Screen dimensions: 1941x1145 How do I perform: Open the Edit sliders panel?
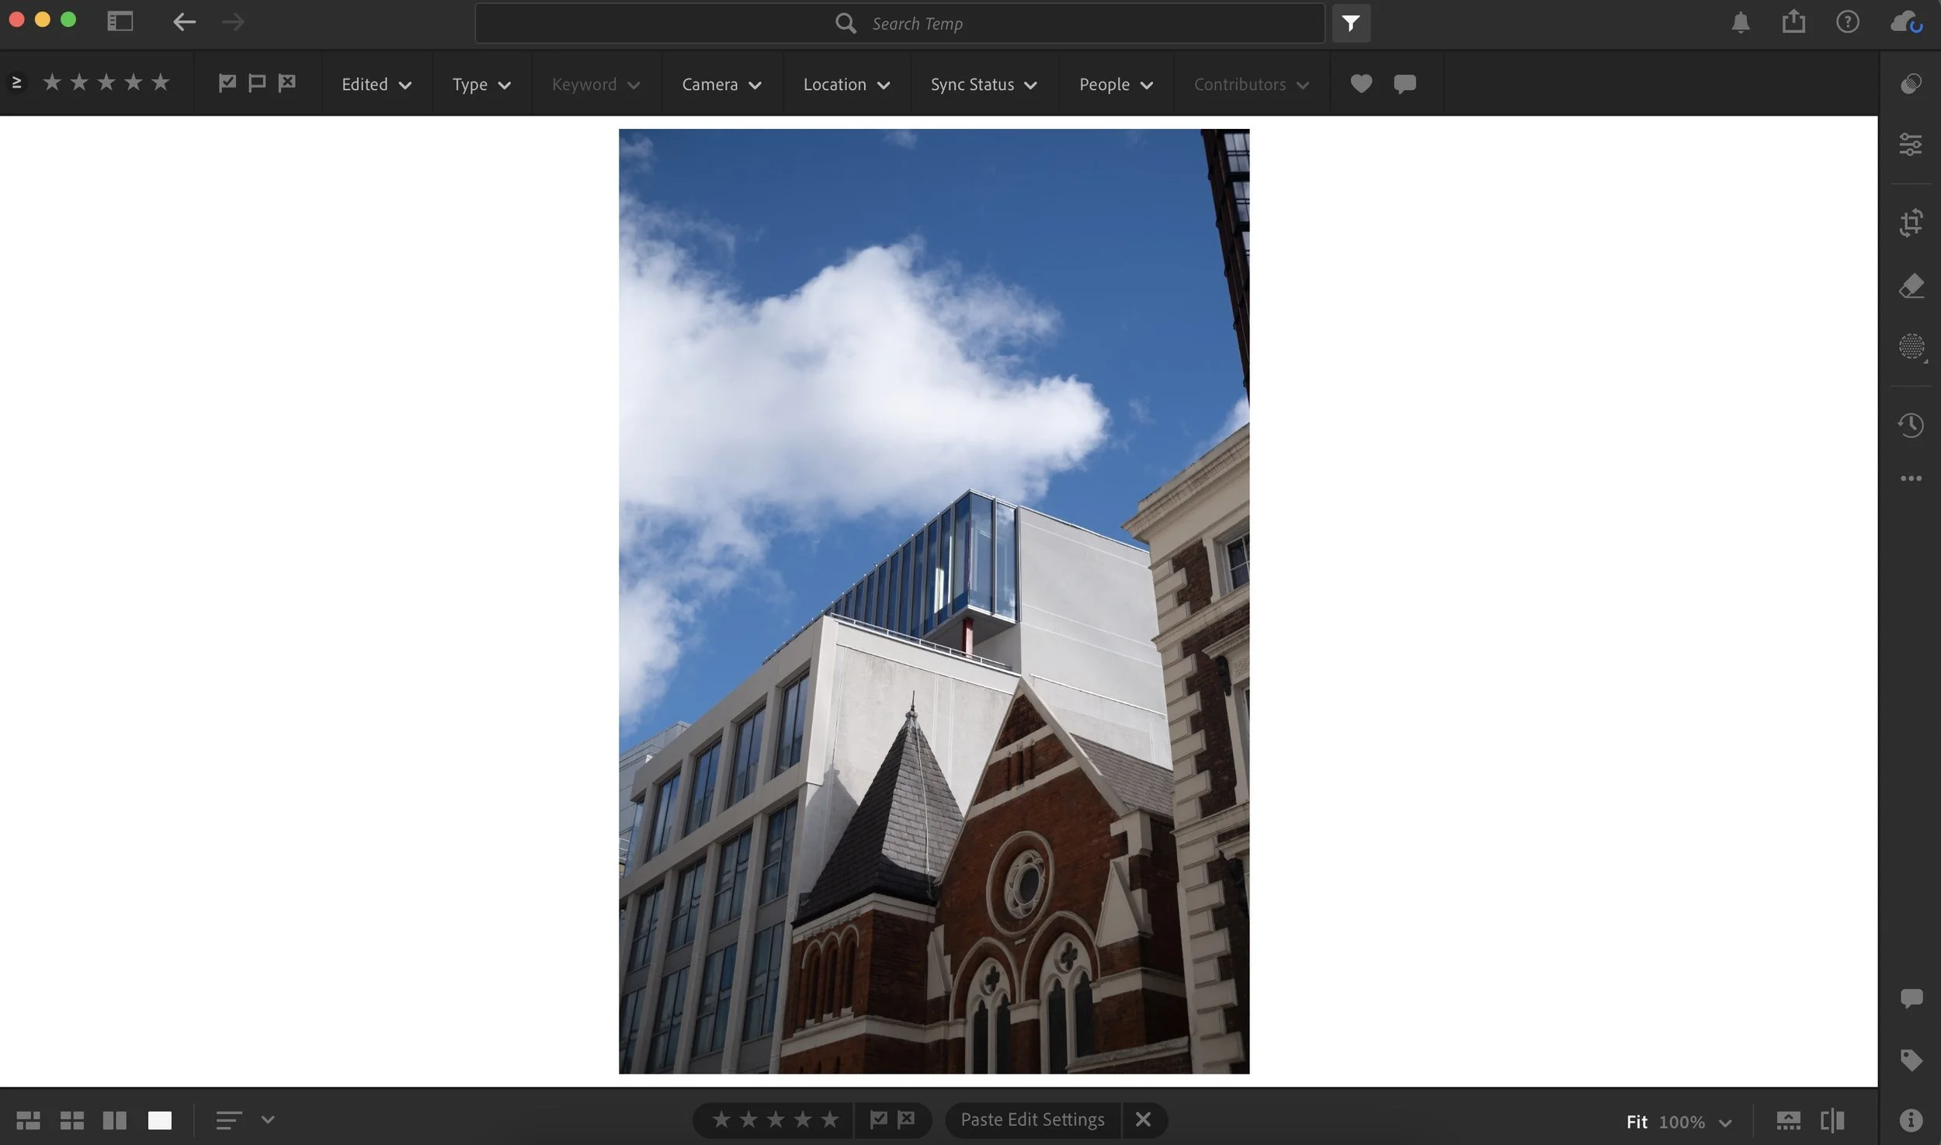pos(1910,144)
